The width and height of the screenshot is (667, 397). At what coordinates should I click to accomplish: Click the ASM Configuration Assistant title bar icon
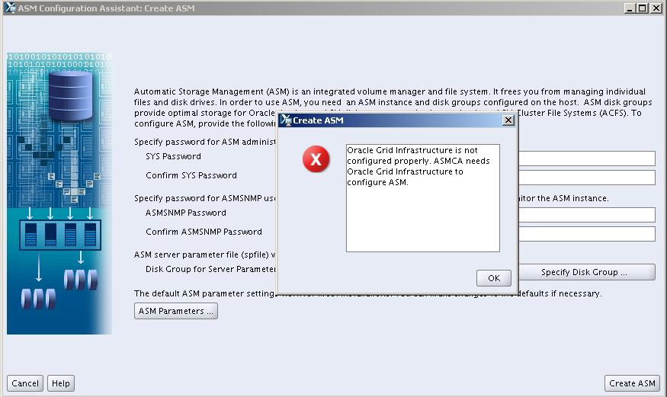[x=10, y=8]
